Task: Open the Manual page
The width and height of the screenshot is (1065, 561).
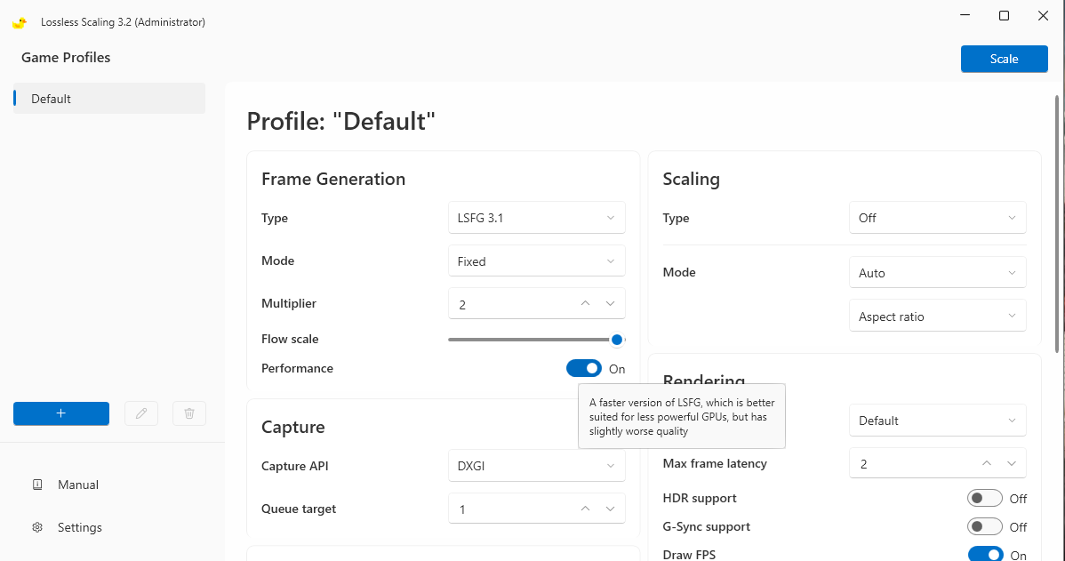Action: 78,485
